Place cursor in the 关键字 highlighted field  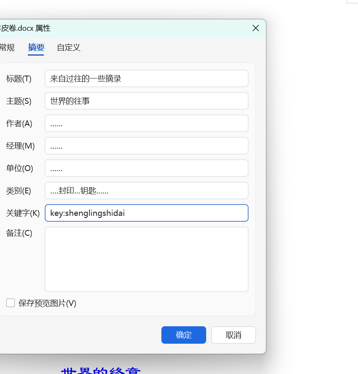click(146, 213)
